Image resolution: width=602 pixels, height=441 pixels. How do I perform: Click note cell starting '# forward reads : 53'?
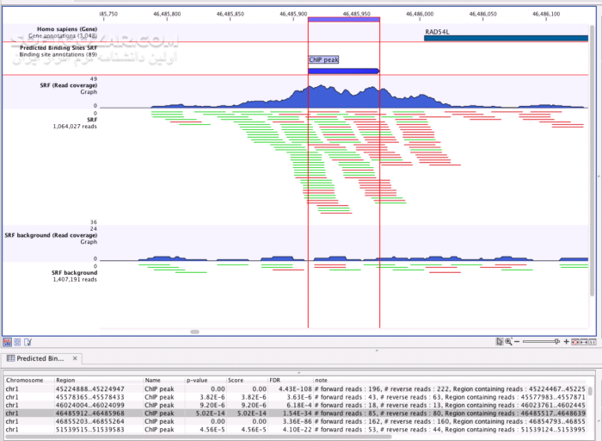[x=450, y=429]
